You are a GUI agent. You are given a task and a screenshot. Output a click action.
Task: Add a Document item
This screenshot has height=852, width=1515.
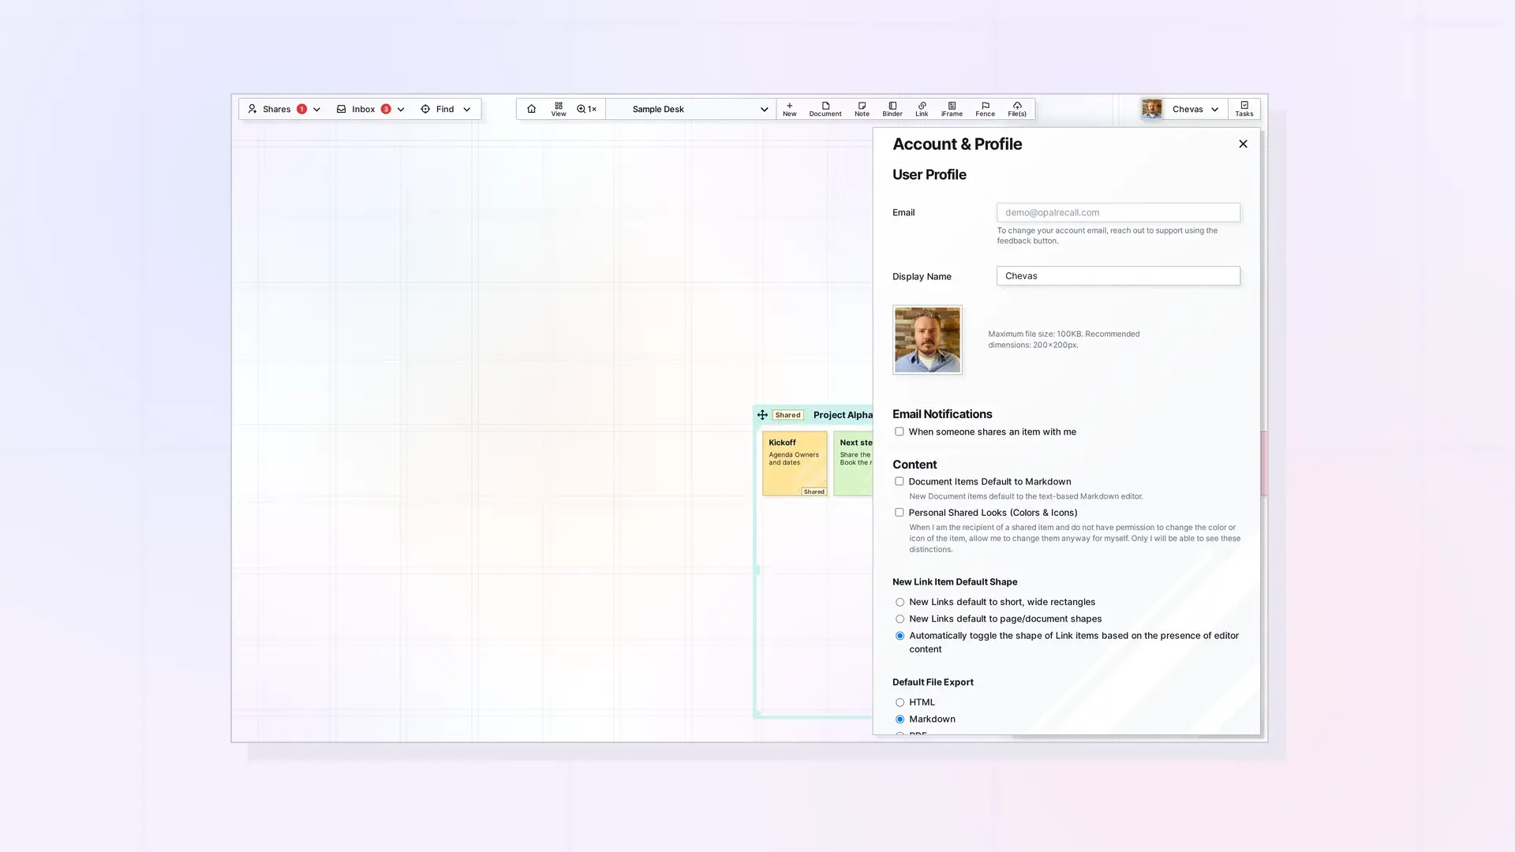coord(825,109)
